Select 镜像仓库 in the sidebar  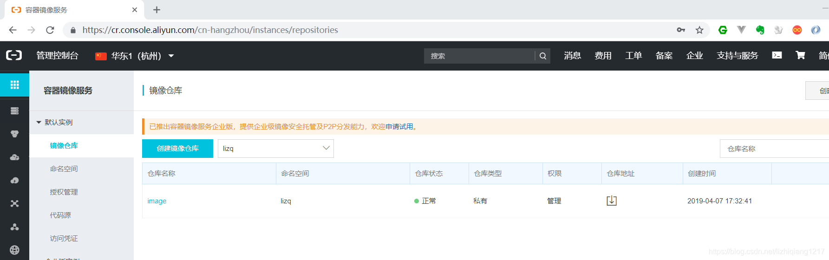point(64,145)
